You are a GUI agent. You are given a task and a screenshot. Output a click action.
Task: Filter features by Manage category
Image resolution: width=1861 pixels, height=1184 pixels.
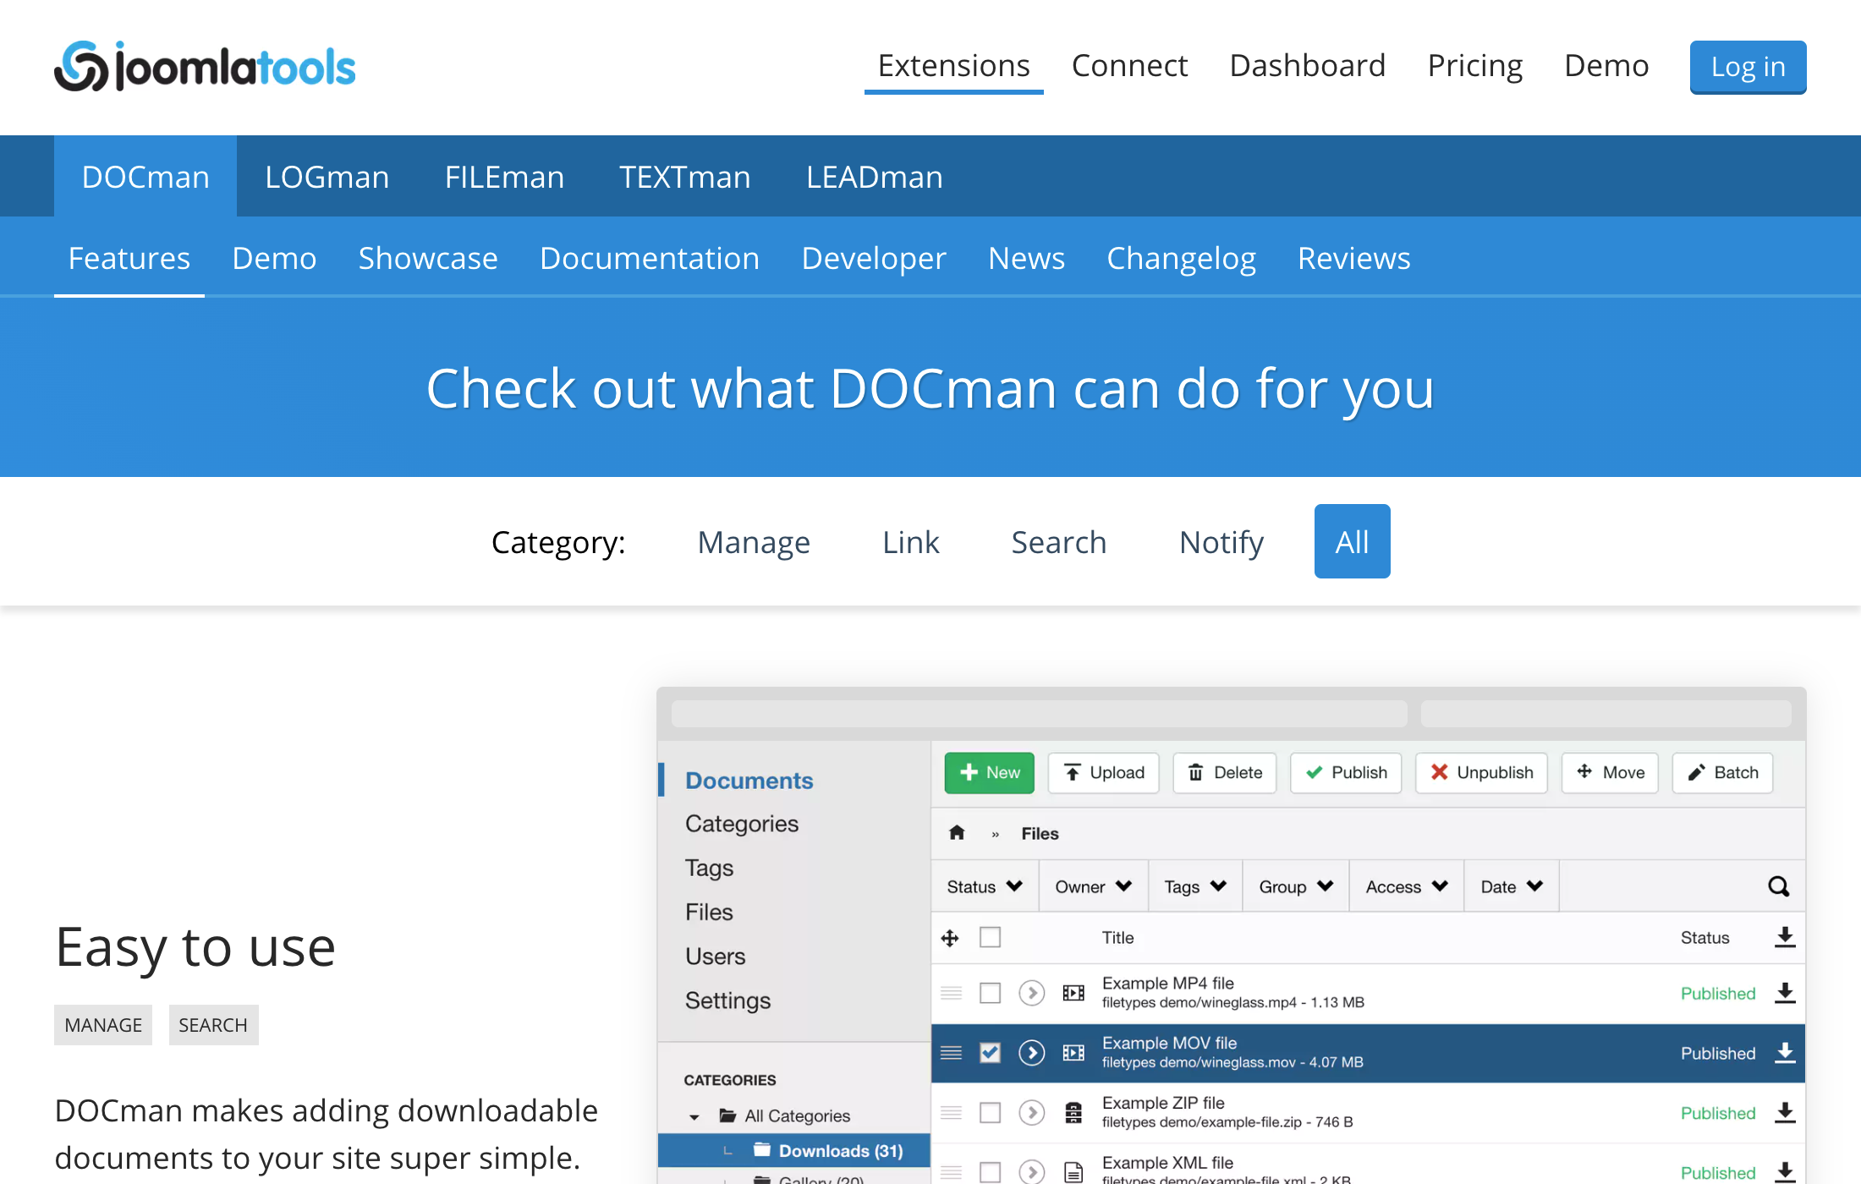pos(754,542)
